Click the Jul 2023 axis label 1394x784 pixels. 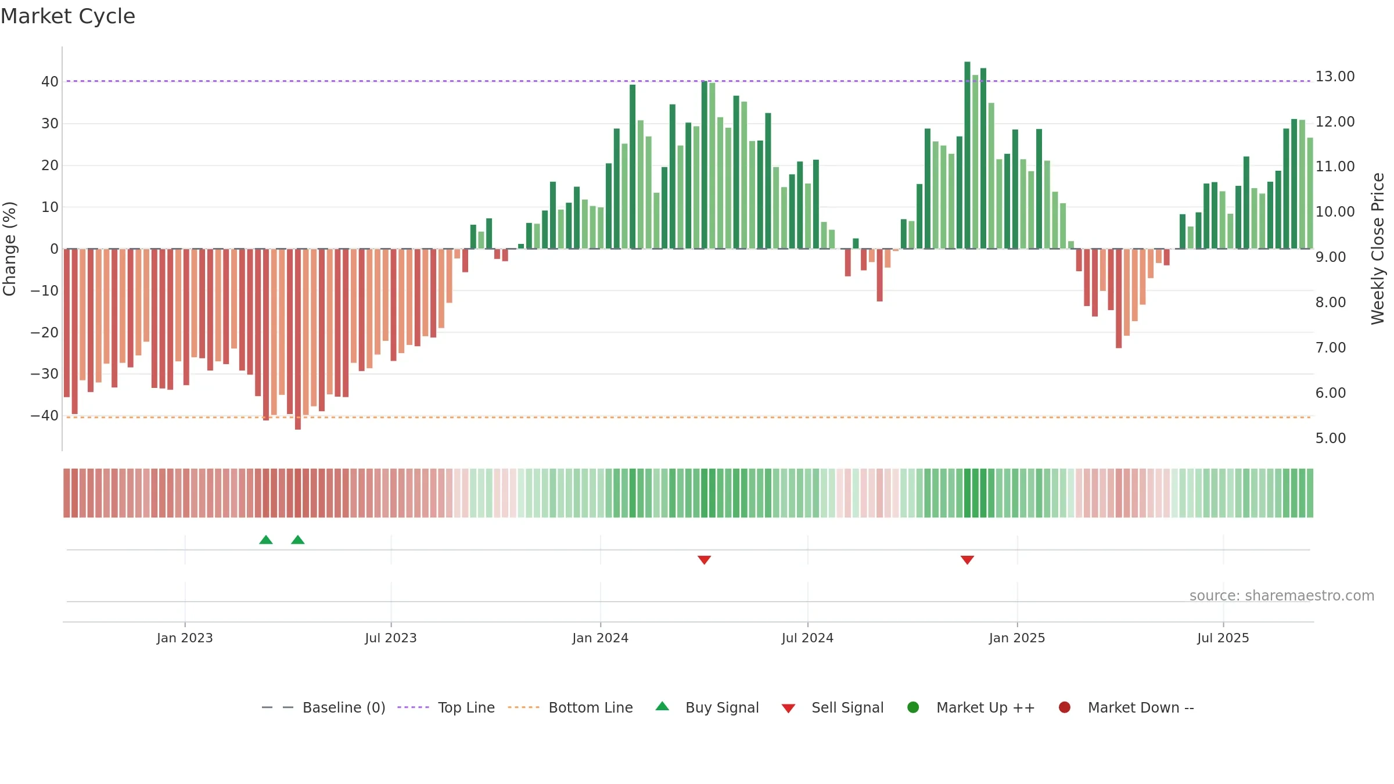391,638
